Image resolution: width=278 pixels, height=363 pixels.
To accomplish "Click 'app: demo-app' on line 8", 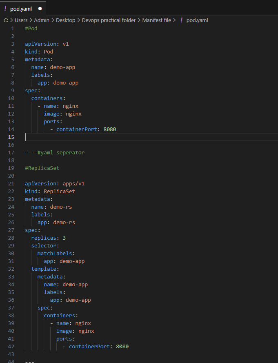I will pos(58,82).
